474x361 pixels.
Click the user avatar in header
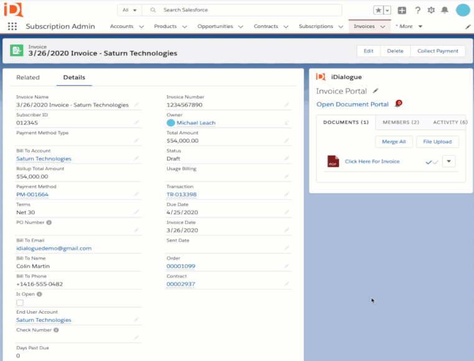tap(463, 10)
